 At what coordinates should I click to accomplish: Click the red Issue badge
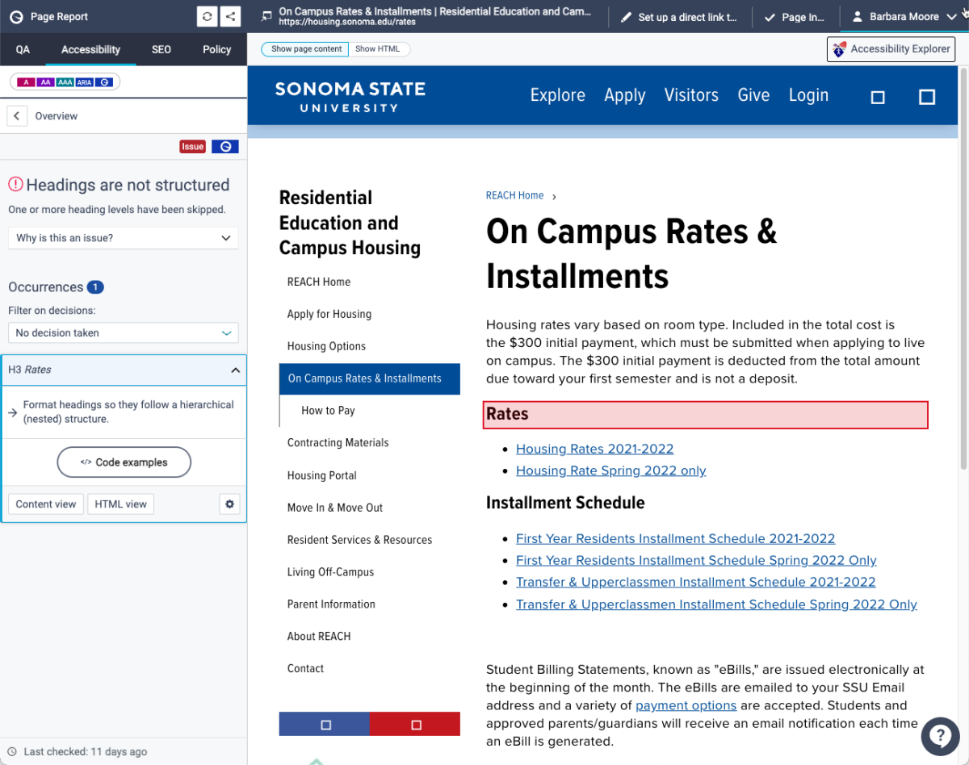[193, 147]
